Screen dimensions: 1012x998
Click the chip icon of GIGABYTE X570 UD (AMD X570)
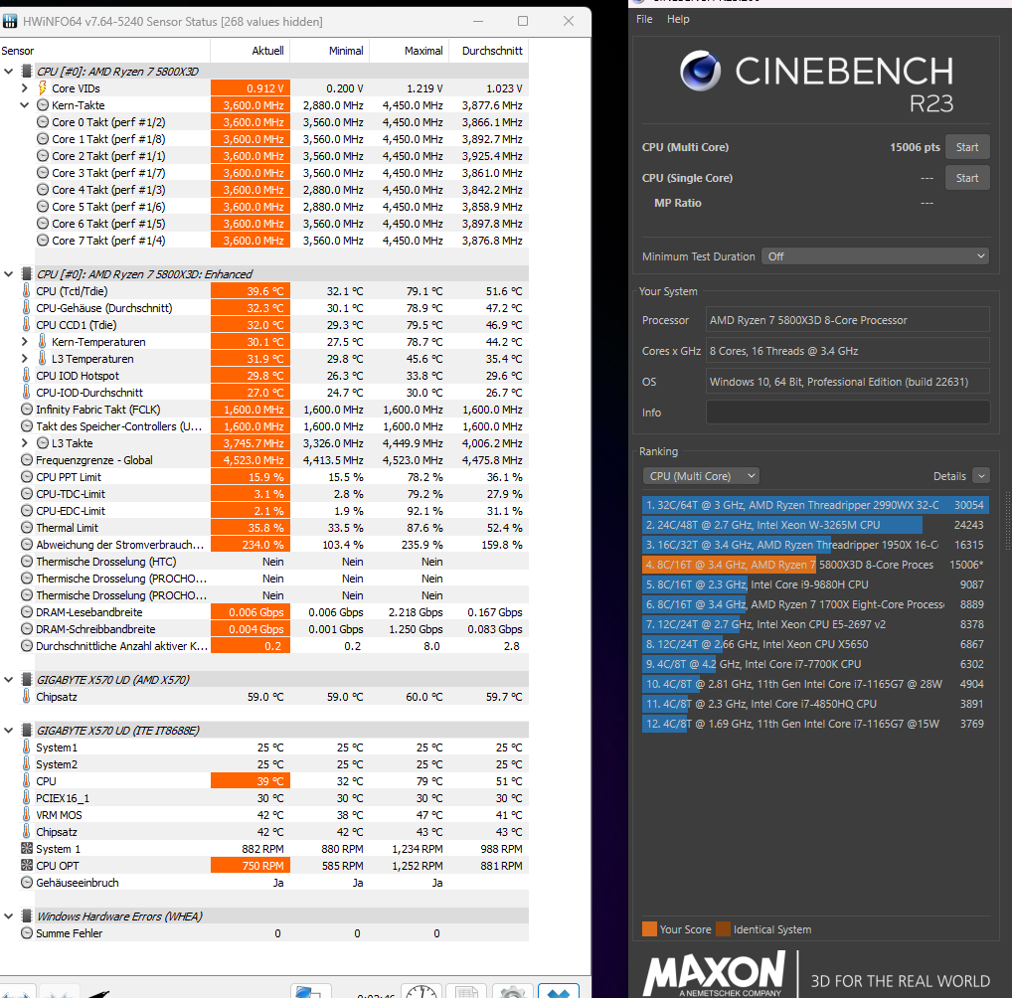(27, 679)
